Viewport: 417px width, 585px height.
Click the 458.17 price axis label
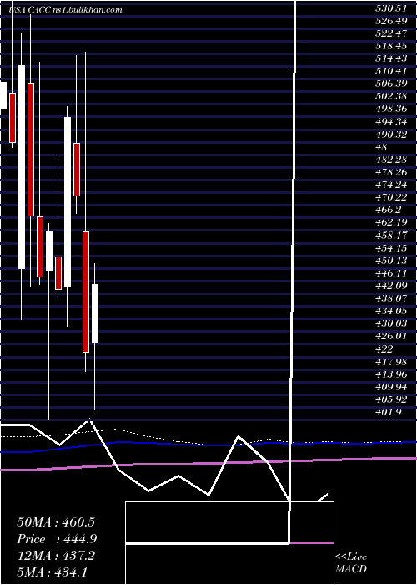391,236
